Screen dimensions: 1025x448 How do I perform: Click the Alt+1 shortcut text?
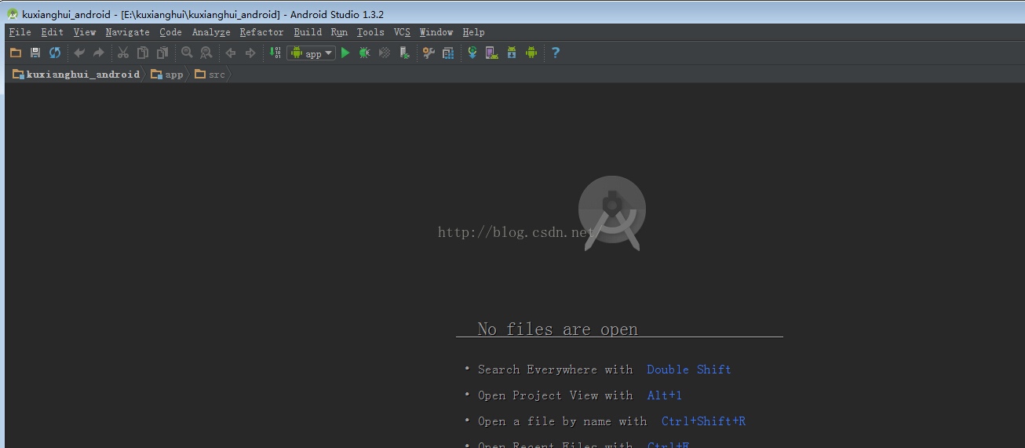(665, 395)
